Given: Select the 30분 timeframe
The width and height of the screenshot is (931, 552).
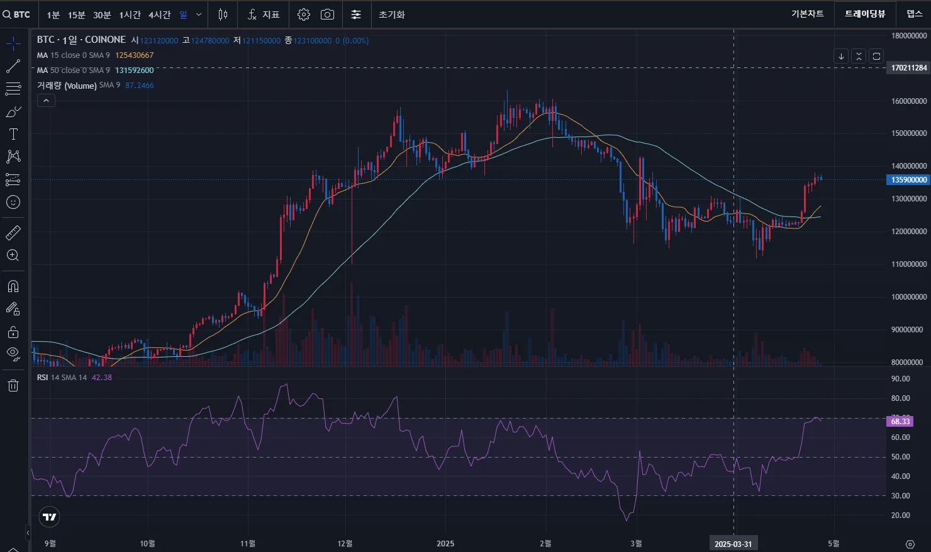Looking at the screenshot, I should point(102,14).
